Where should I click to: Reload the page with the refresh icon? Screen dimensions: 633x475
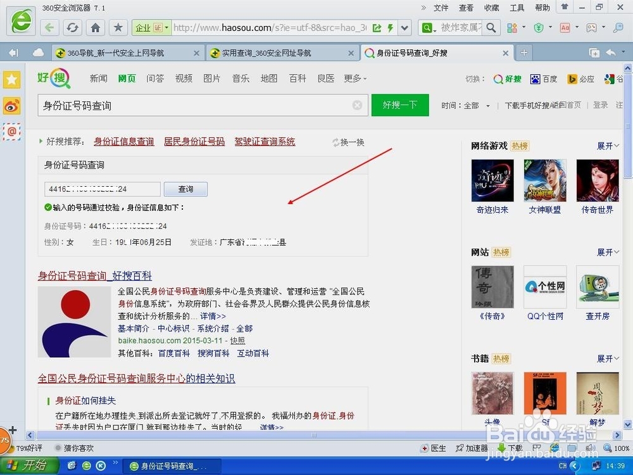[72, 27]
